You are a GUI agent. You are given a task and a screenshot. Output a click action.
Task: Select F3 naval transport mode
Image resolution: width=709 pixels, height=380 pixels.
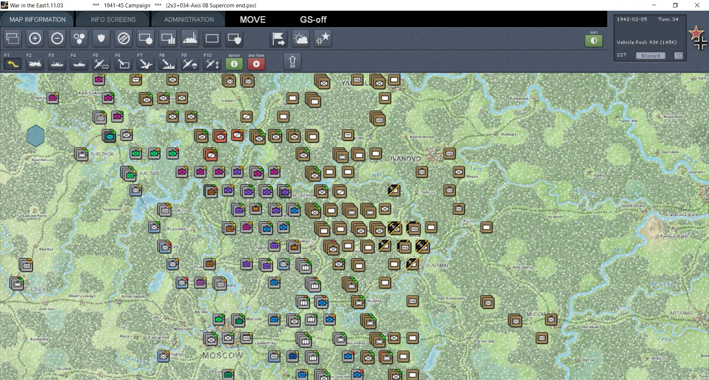tap(57, 64)
